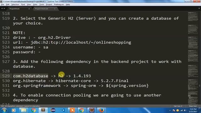Click line number 533 in gutter

[x=6, y=95]
